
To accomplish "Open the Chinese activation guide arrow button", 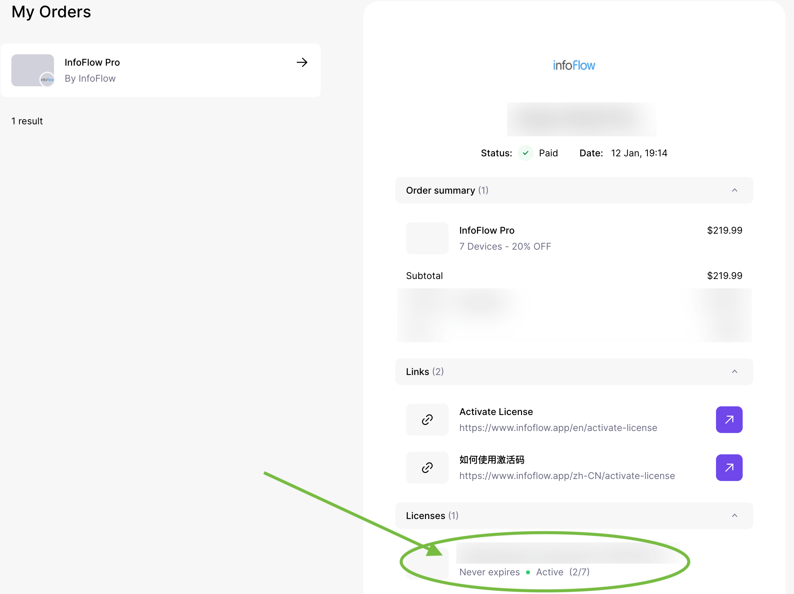I will [729, 467].
